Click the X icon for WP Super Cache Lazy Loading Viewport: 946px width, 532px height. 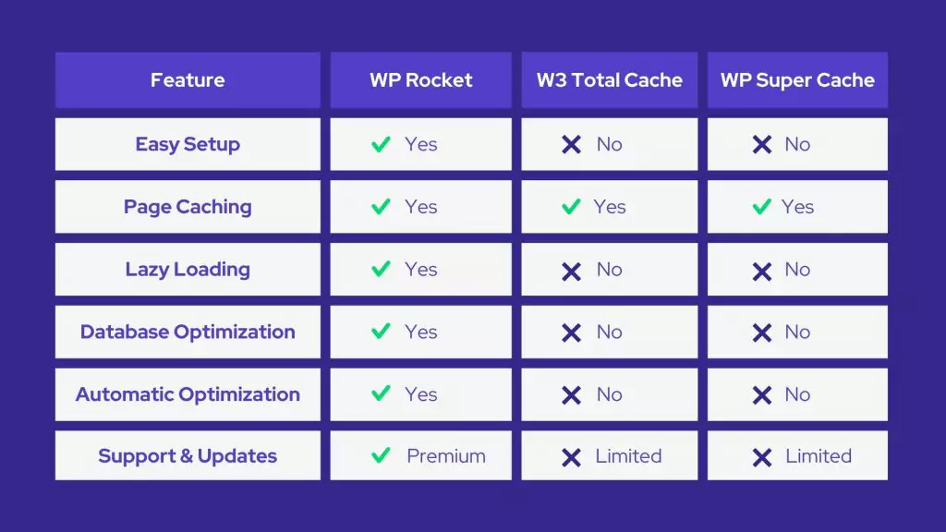761,271
